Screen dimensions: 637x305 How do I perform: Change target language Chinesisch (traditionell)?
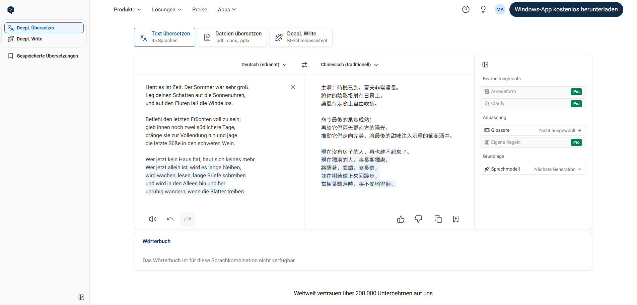point(349,65)
